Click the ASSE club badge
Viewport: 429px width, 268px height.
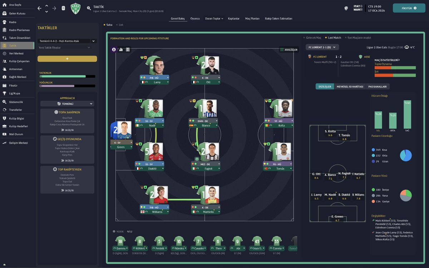tap(75, 8)
